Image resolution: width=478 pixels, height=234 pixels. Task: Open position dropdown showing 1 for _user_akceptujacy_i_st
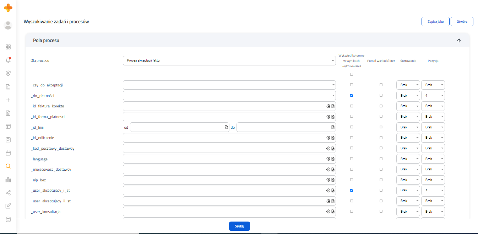tap(433, 191)
